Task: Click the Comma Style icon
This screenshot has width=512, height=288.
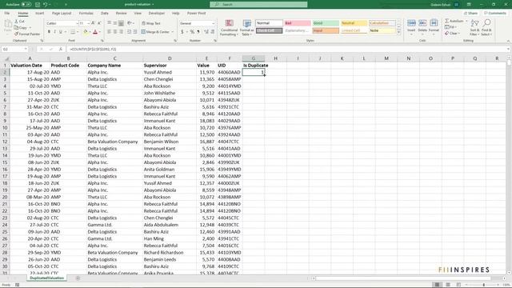Action: click(x=198, y=32)
